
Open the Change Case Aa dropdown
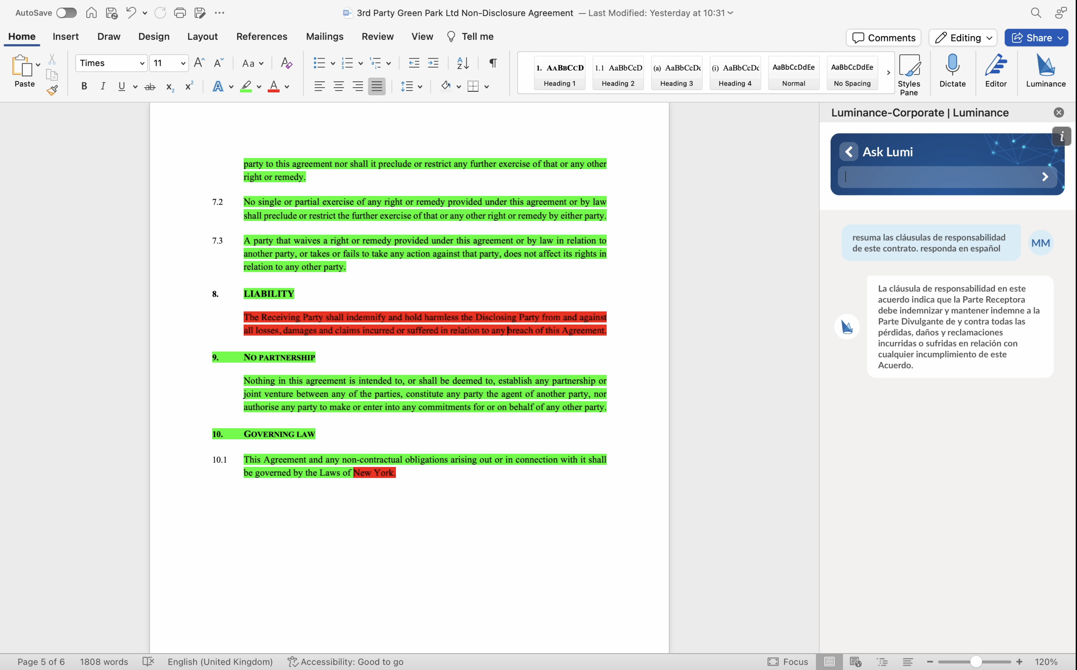pos(252,63)
